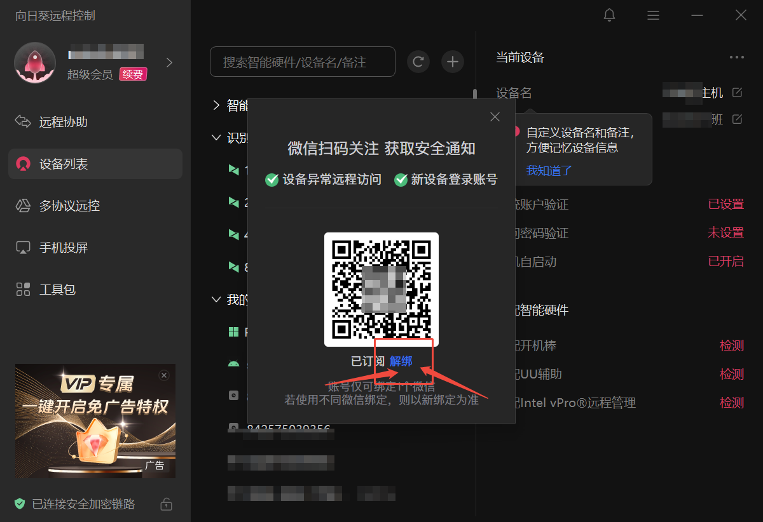Click 检测 for UU辅助
The width and height of the screenshot is (763, 522).
coord(732,374)
